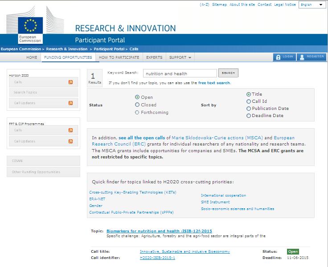
Task: Open the Sitemap link
Action: point(219,4)
